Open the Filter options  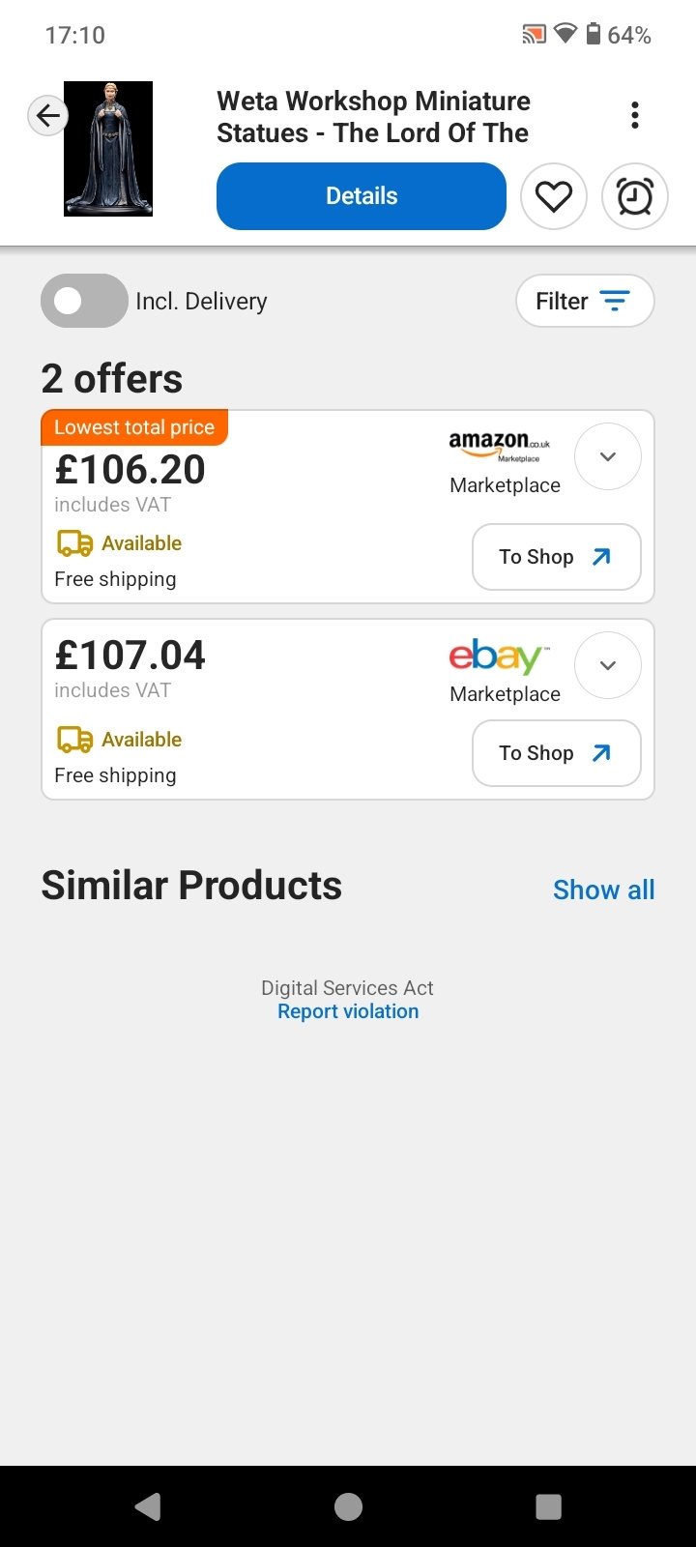585,302
